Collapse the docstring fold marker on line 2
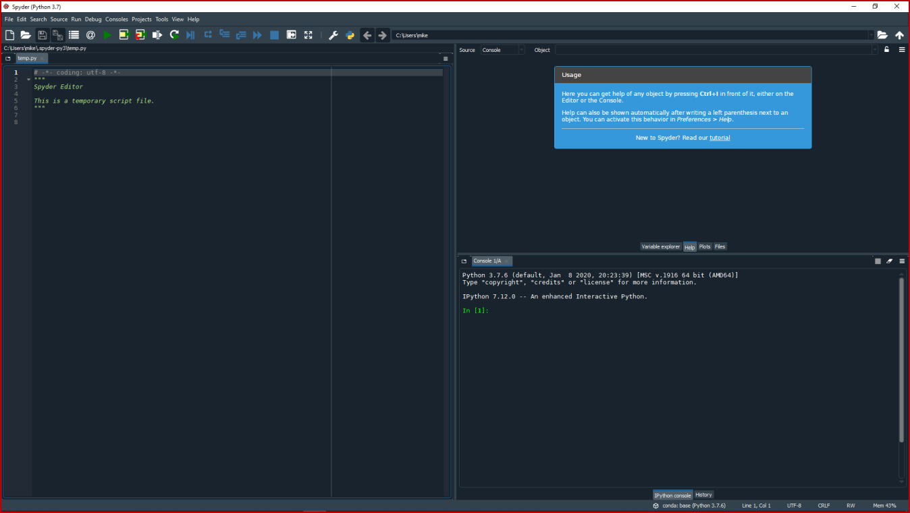 [28, 80]
